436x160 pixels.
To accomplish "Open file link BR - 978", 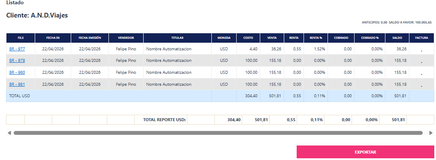I will 17,61.
